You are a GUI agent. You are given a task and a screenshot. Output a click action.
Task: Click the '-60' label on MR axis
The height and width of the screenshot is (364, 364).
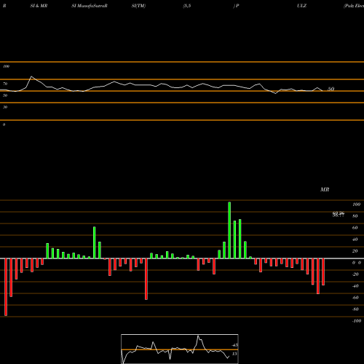pyautogui.click(x=355, y=298)
